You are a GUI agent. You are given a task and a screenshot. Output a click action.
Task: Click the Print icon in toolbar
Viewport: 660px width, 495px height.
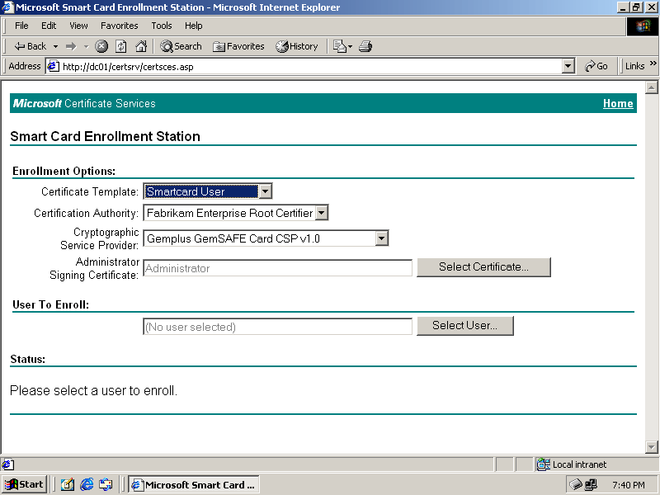(365, 46)
